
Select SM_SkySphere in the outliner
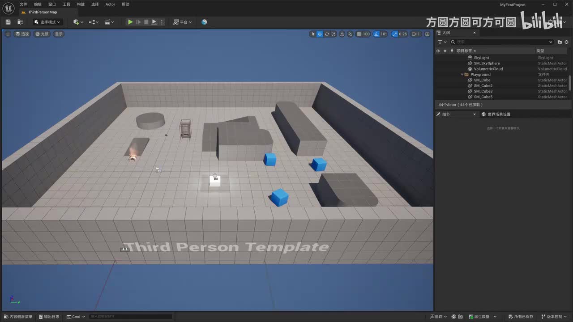pos(487,64)
